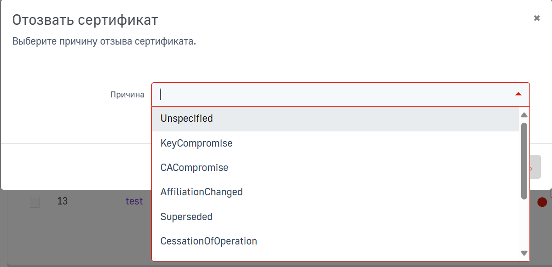Click the Причина field label
The width and height of the screenshot is (552, 267).
click(x=127, y=95)
